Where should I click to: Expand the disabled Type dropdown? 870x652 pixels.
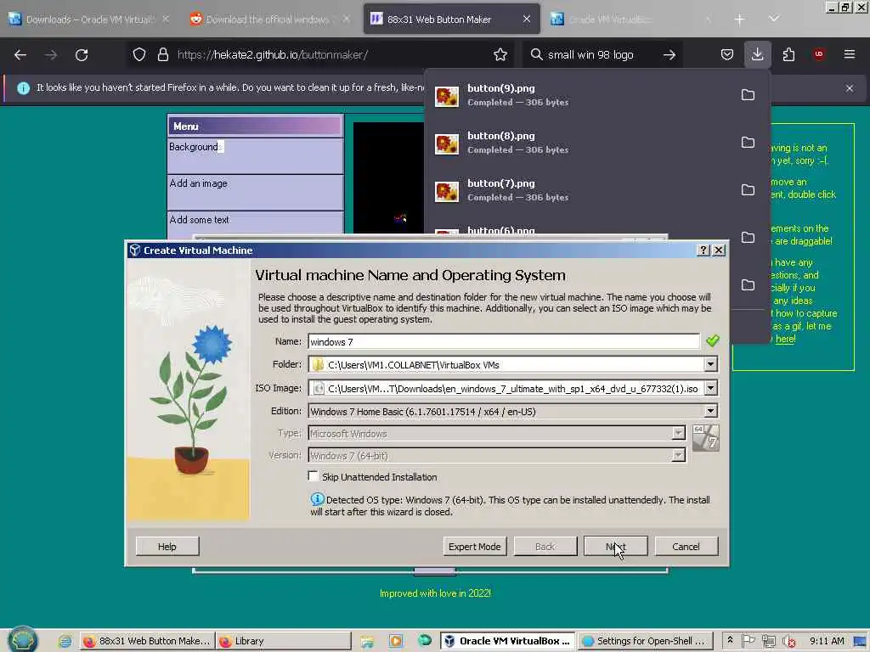click(678, 434)
